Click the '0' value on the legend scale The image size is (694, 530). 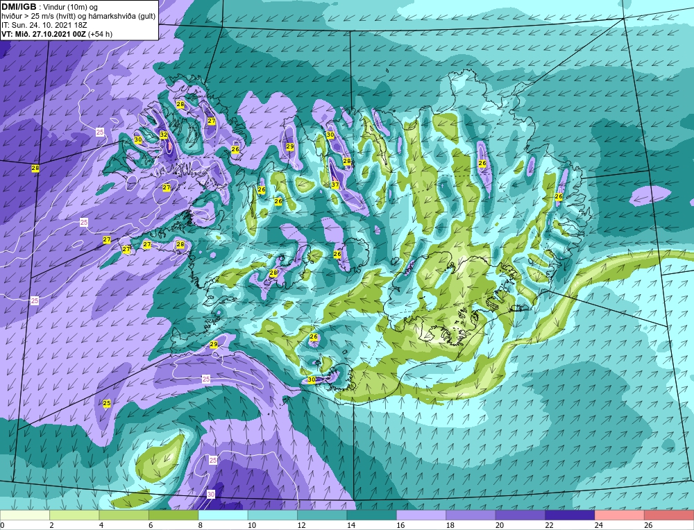point(2,525)
